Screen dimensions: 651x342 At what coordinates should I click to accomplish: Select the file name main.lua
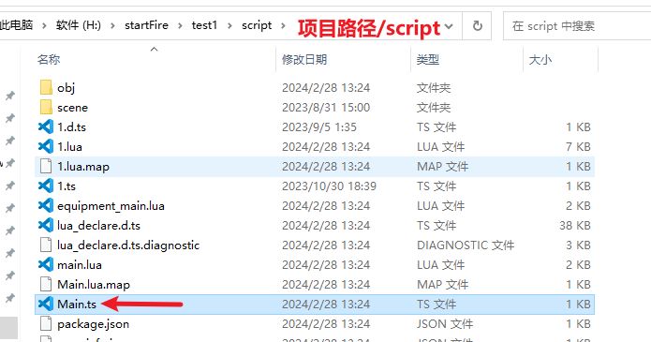(80, 265)
